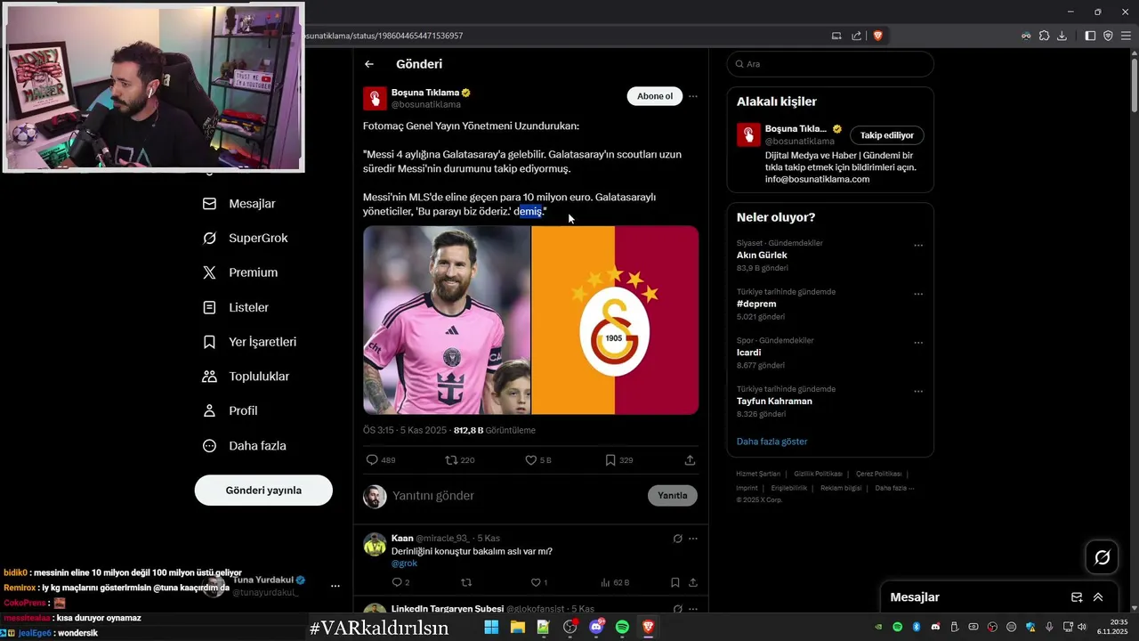Click the Brave Shields lion icon
Screen dimensions: 1139x641
877,36
